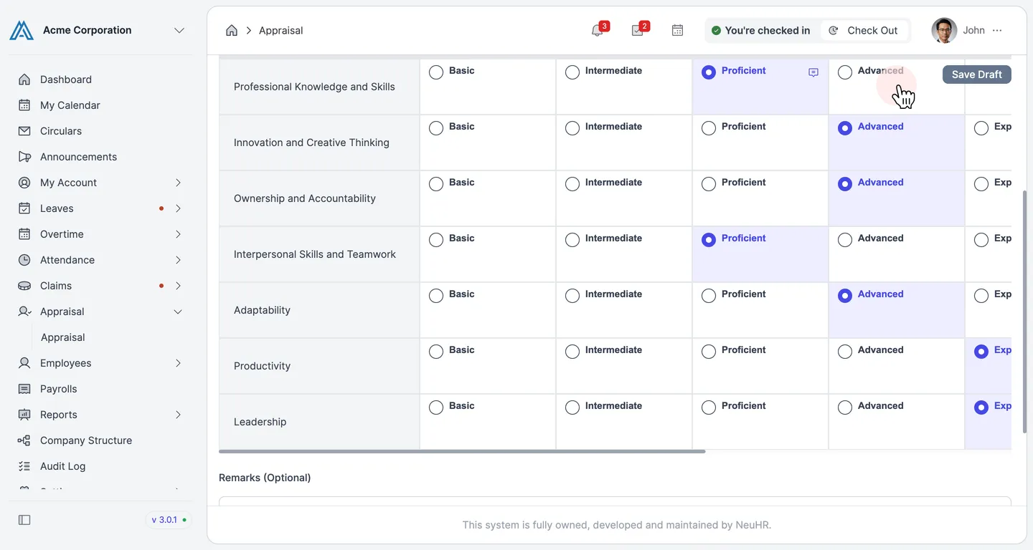
Task: Expand the Claims submenu chevron
Action: (x=178, y=286)
